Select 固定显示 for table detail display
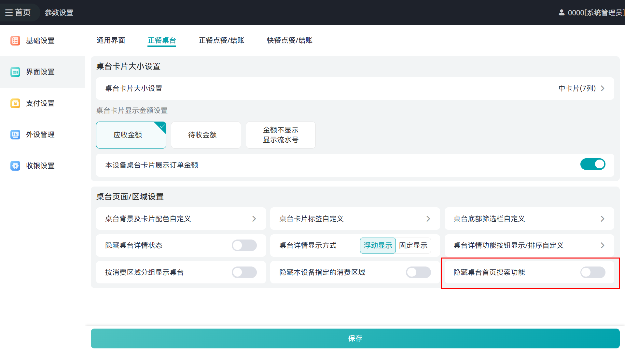The height and width of the screenshot is (351, 625). [x=413, y=245]
